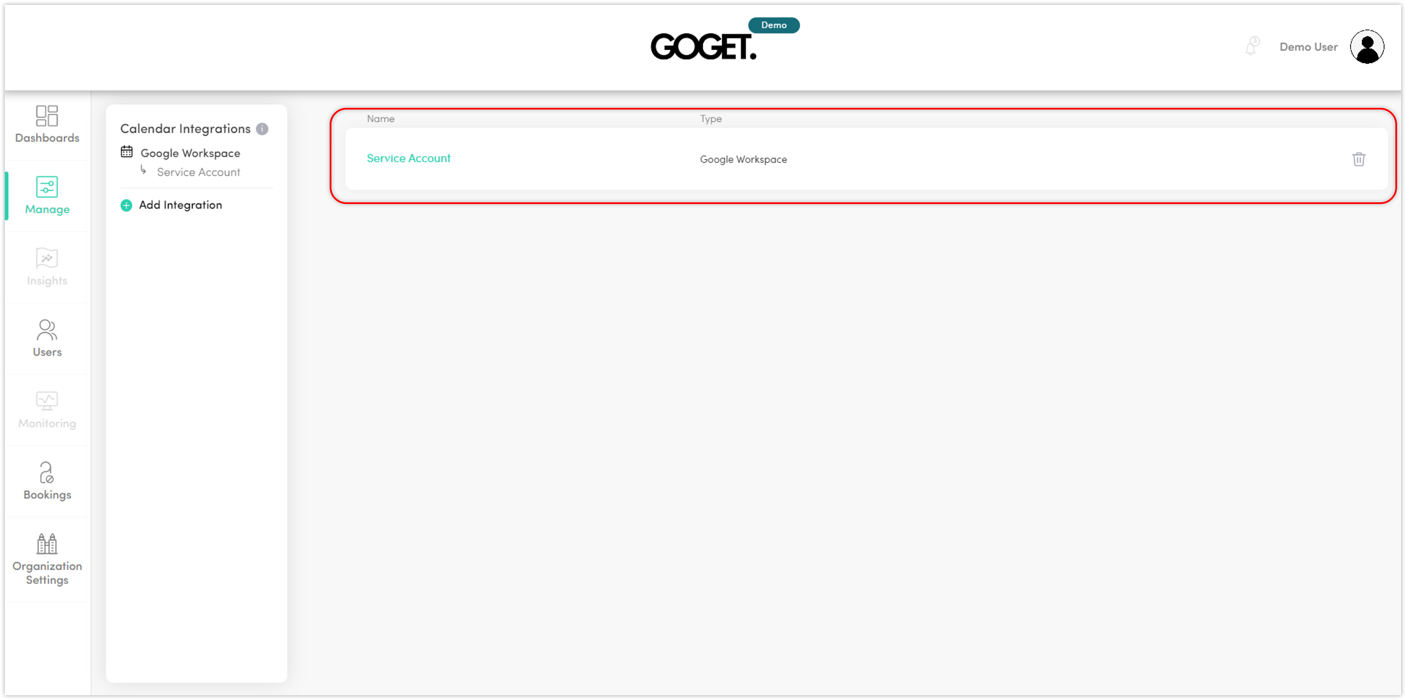Open the Insights section icon
The height and width of the screenshot is (700, 1406).
[x=47, y=258]
